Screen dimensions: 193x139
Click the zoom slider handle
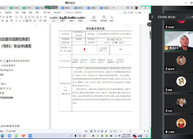coord(130,131)
